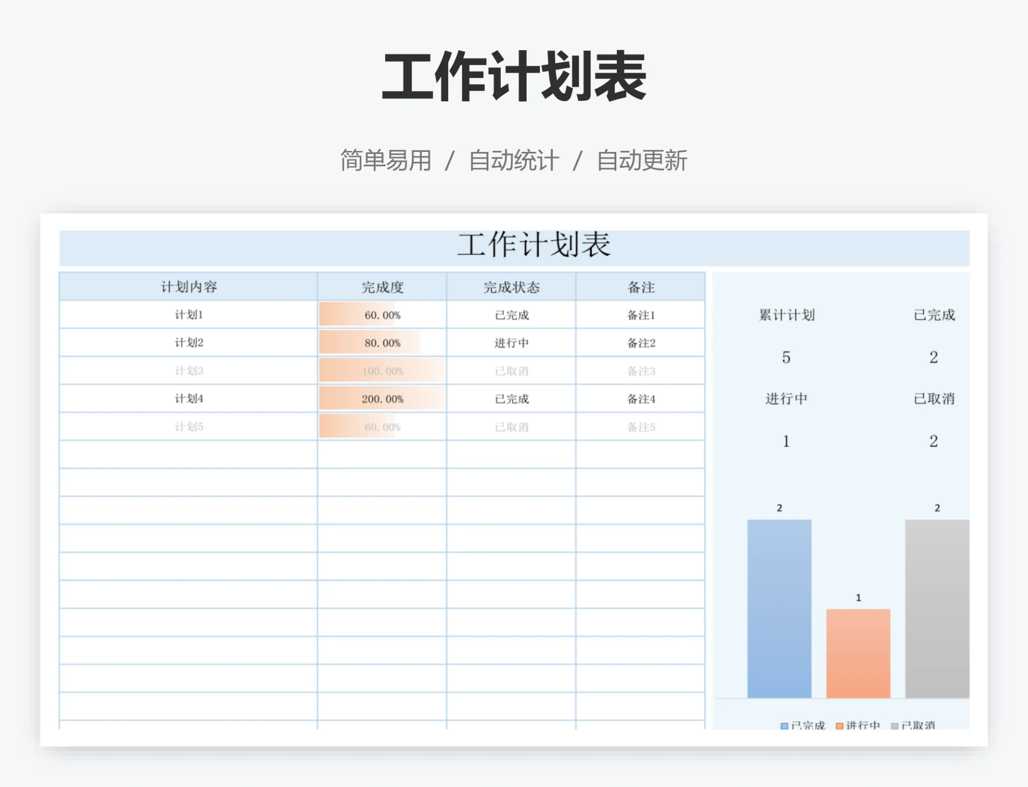Viewport: 1028px width, 787px height.
Task: Click the 200.00% progress bar of 计划4
Action: click(382, 399)
